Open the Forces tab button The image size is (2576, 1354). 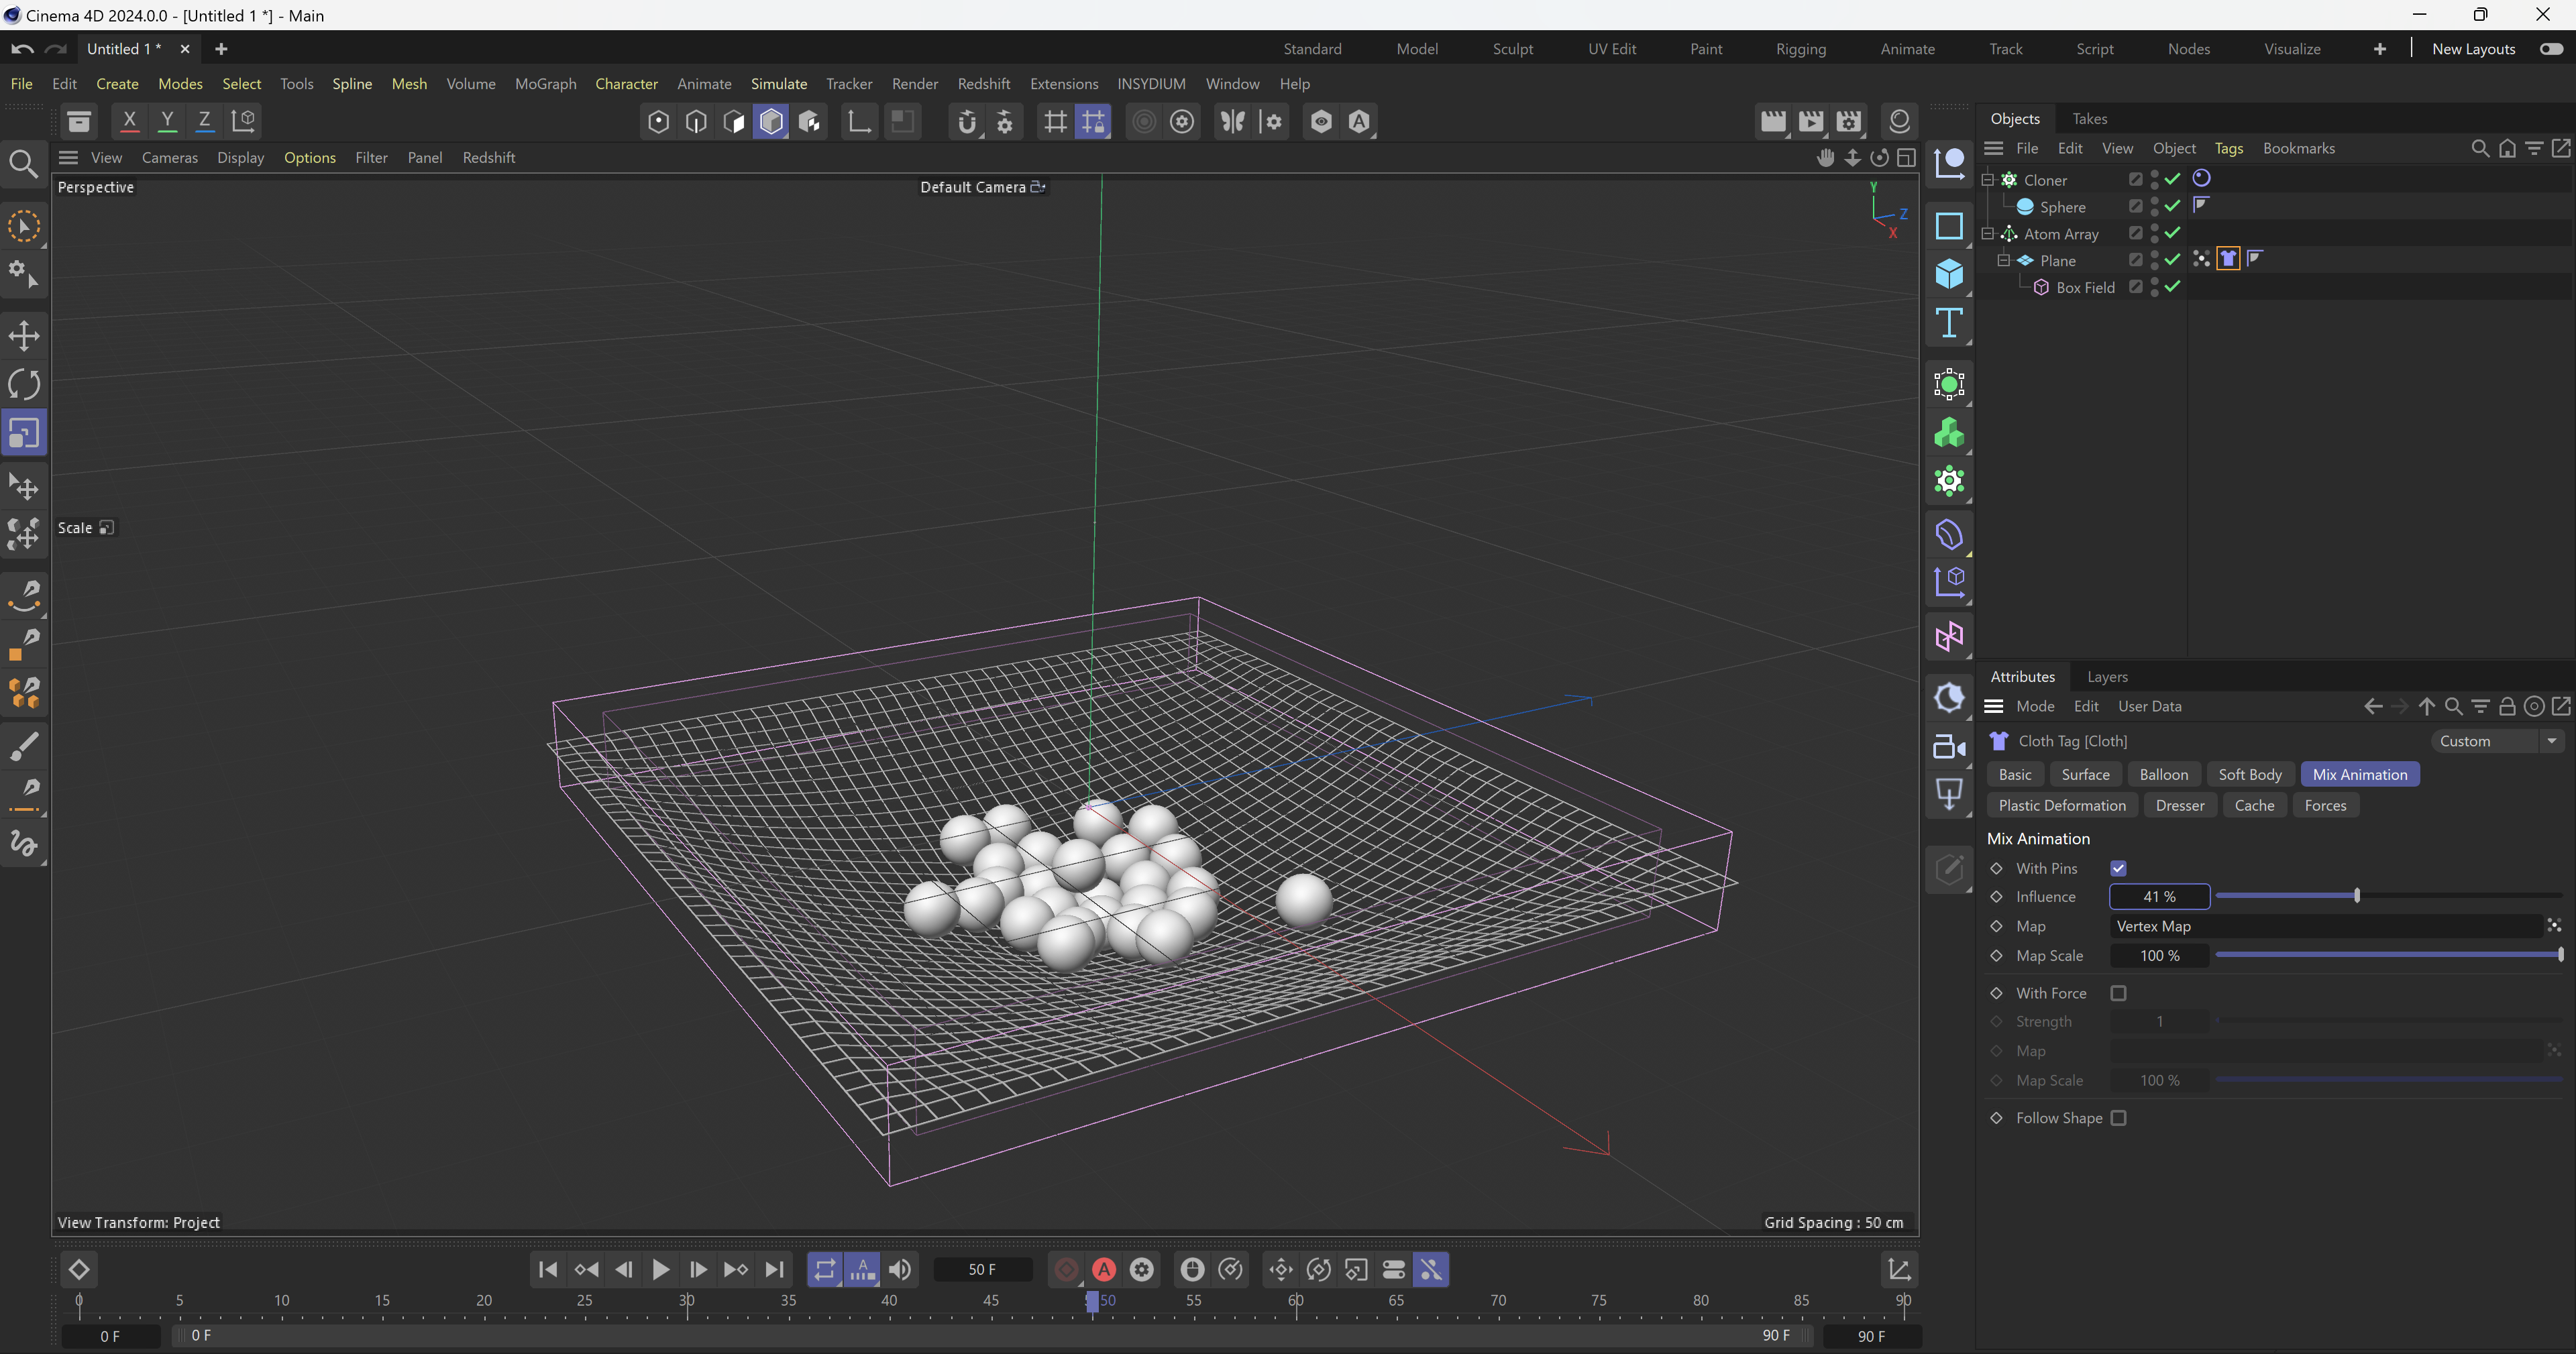tap(2324, 805)
